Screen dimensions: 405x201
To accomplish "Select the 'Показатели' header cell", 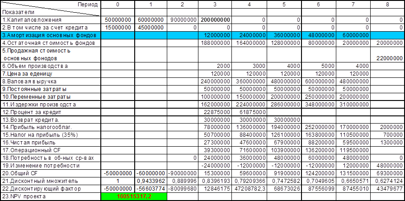I will click(x=51, y=12).
